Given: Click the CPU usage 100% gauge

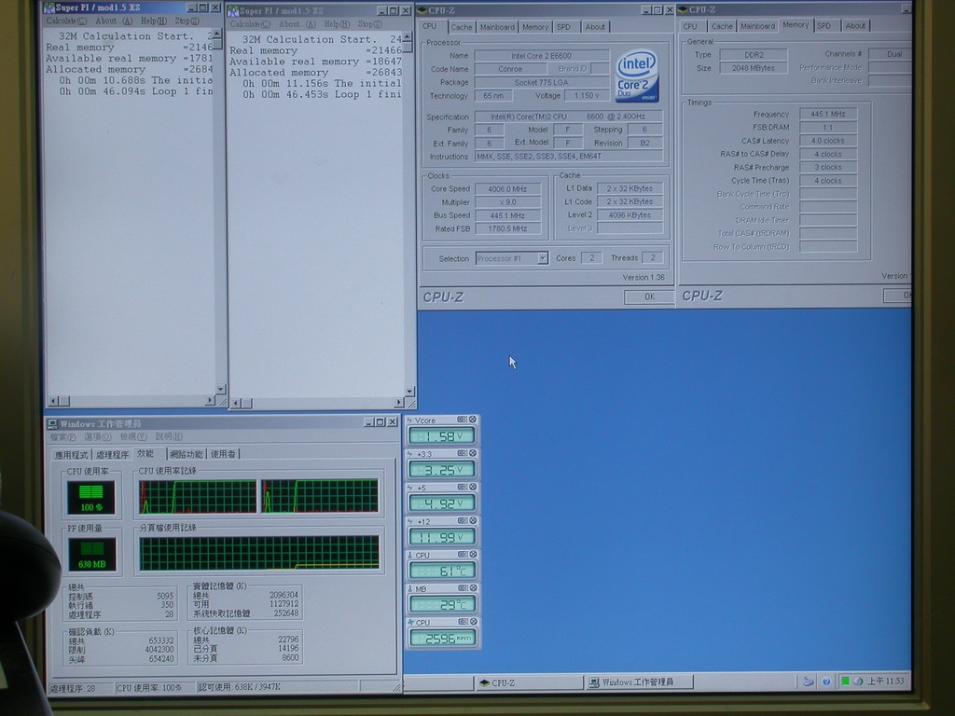Looking at the screenshot, I should point(91,498).
